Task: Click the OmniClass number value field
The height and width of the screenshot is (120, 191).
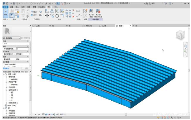Action: pyautogui.click(x=23, y=64)
